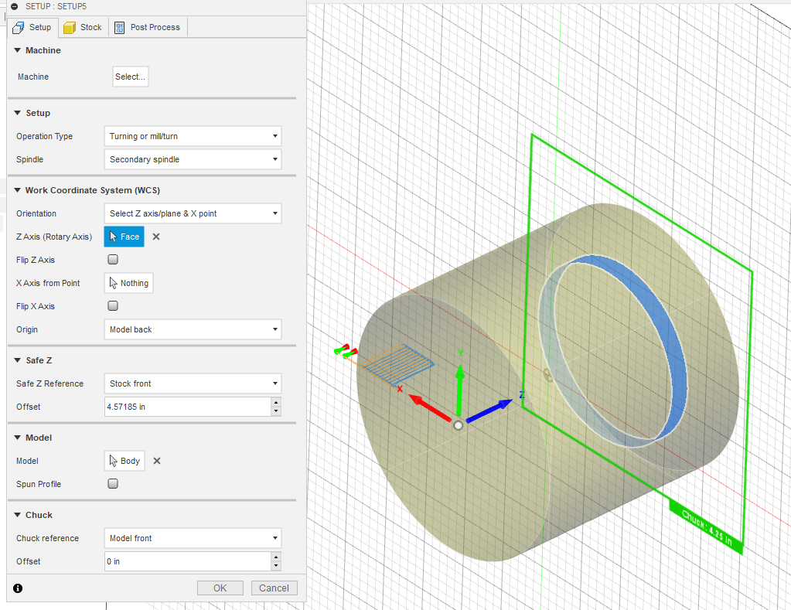The height and width of the screenshot is (610, 791).
Task: Open the Operation Type dropdown
Action: point(193,136)
